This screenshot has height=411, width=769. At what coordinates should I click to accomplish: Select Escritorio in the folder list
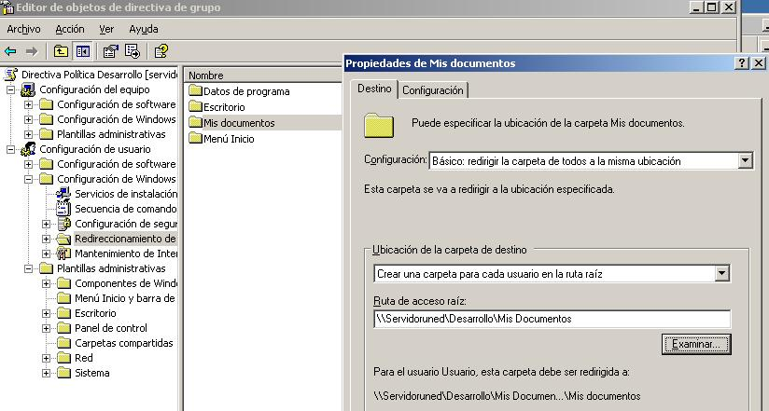[x=224, y=107]
